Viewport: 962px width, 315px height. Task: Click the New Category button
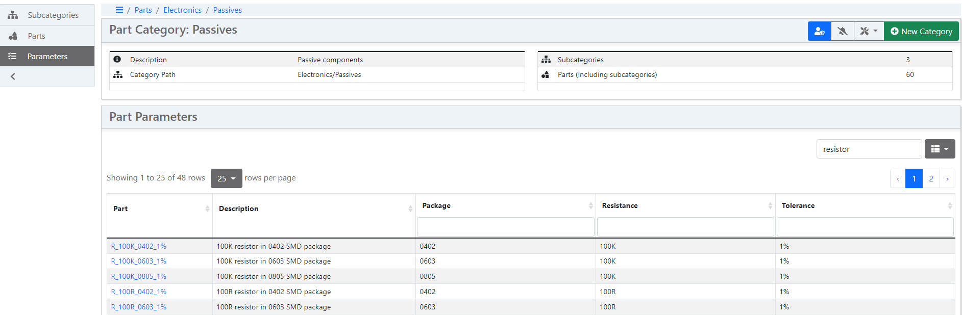(921, 32)
